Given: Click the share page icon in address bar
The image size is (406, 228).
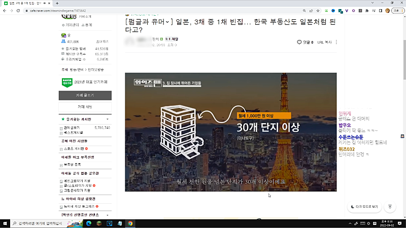Looking at the screenshot, I should tap(311, 11).
